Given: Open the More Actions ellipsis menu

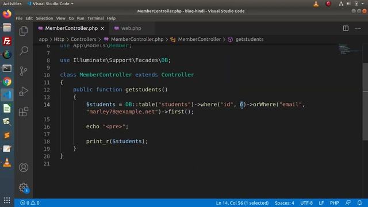Looking at the screenshot, I should click(358, 28).
